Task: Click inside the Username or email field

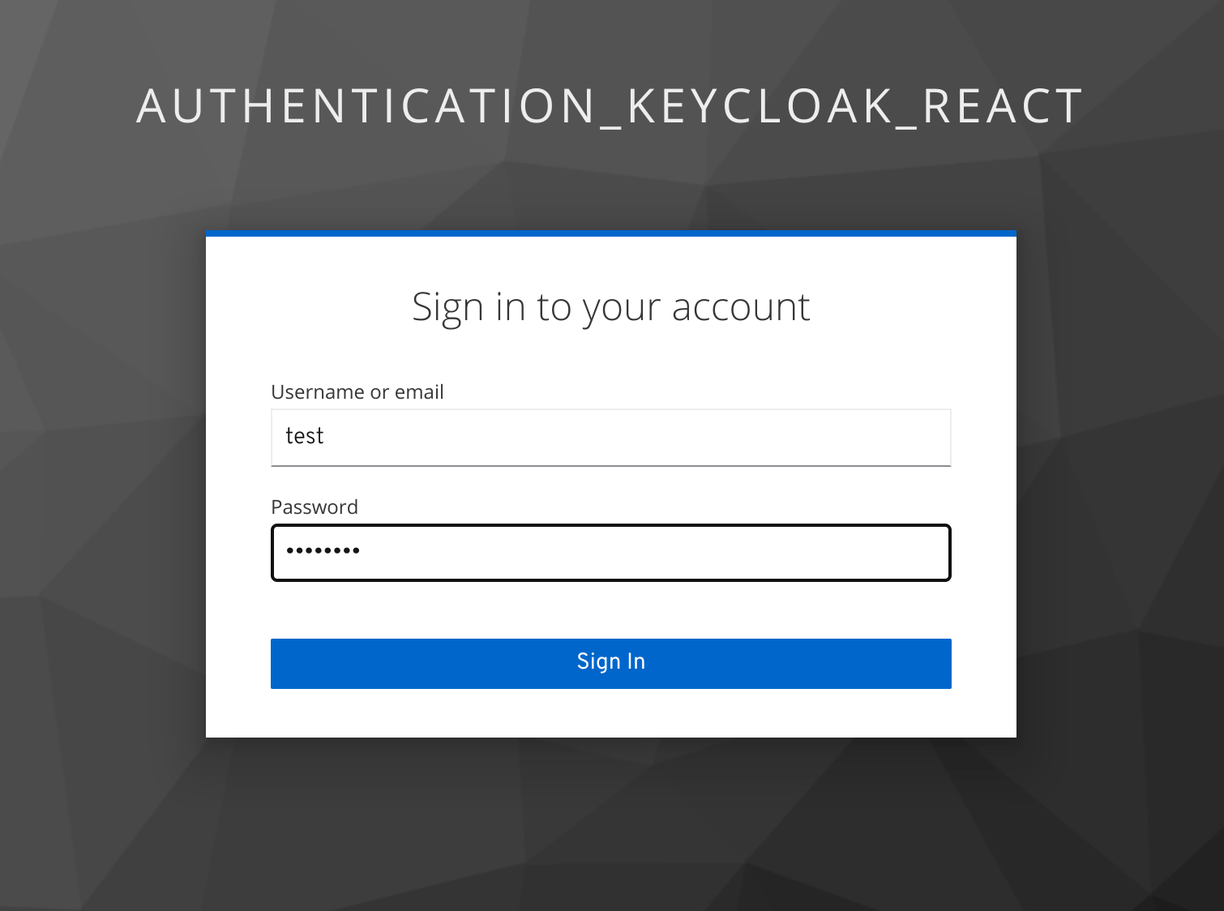Action: (x=610, y=438)
